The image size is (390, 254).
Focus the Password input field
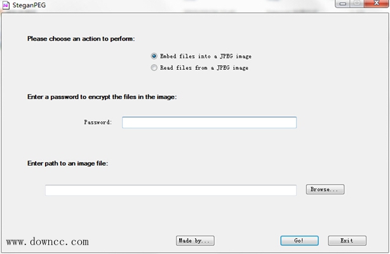[209, 123]
